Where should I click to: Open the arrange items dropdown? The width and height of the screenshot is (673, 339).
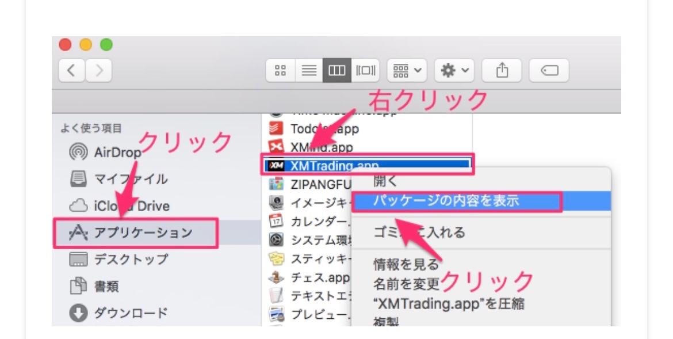tap(407, 70)
